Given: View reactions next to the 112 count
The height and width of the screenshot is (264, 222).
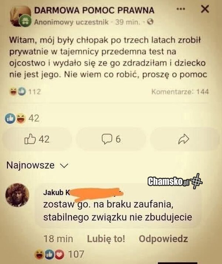Looking at the screenshot, I should [x=18, y=92].
